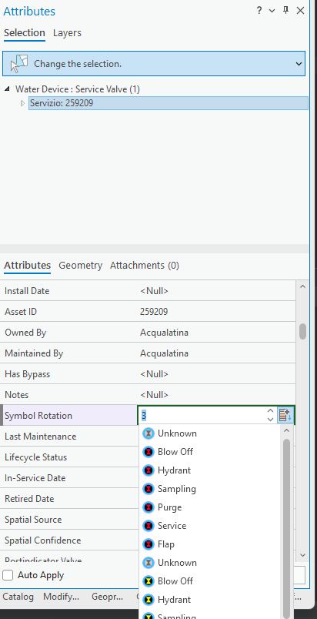Click dropdown list scrollbar up arrow

coord(287,430)
